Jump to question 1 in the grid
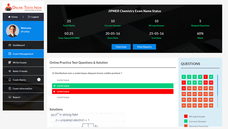This screenshot has width=228, height=129. point(184,77)
